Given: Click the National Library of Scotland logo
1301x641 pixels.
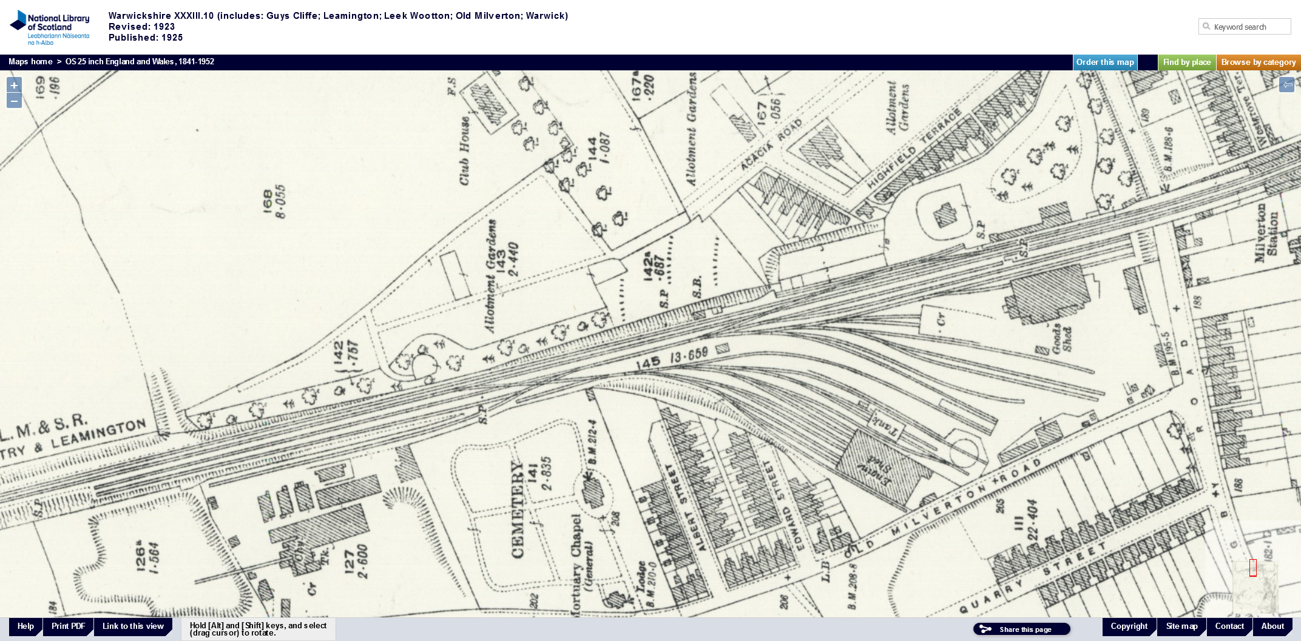Looking at the screenshot, I should tap(50, 27).
